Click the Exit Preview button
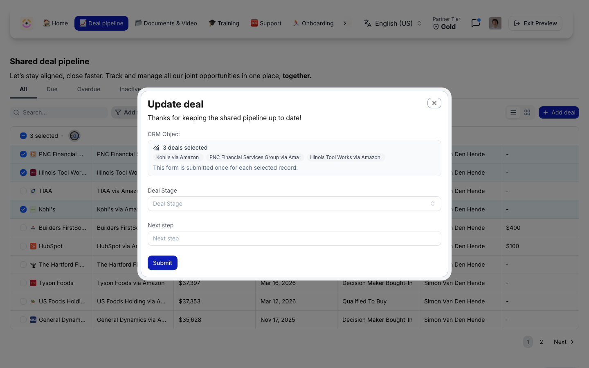 click(535, 23)
